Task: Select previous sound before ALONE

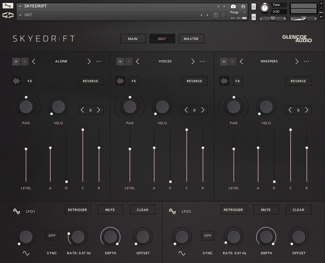Action: tap(33, 61)
